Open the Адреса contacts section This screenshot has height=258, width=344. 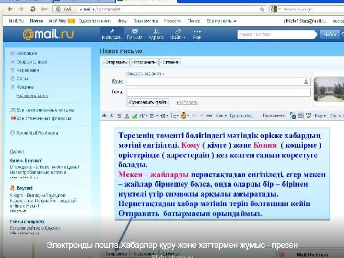[156, 34]
